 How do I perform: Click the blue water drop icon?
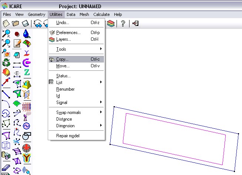27,34
